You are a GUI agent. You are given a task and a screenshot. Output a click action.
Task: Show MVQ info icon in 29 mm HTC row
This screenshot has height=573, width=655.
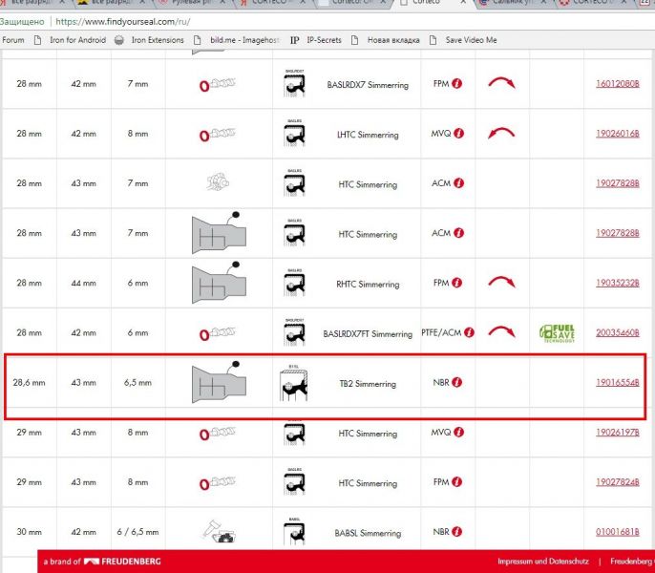pos(458,433)
